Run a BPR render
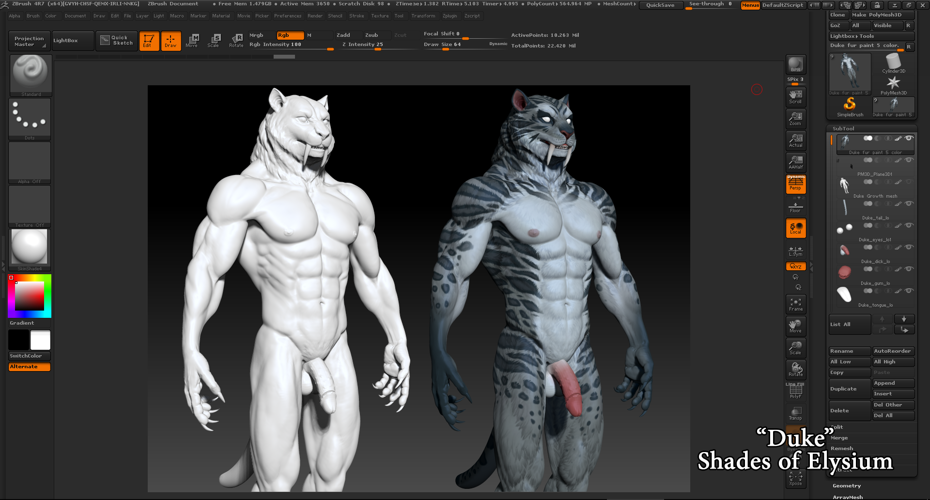This screenshot has height=500, width=930. click(x=796, y=64)
